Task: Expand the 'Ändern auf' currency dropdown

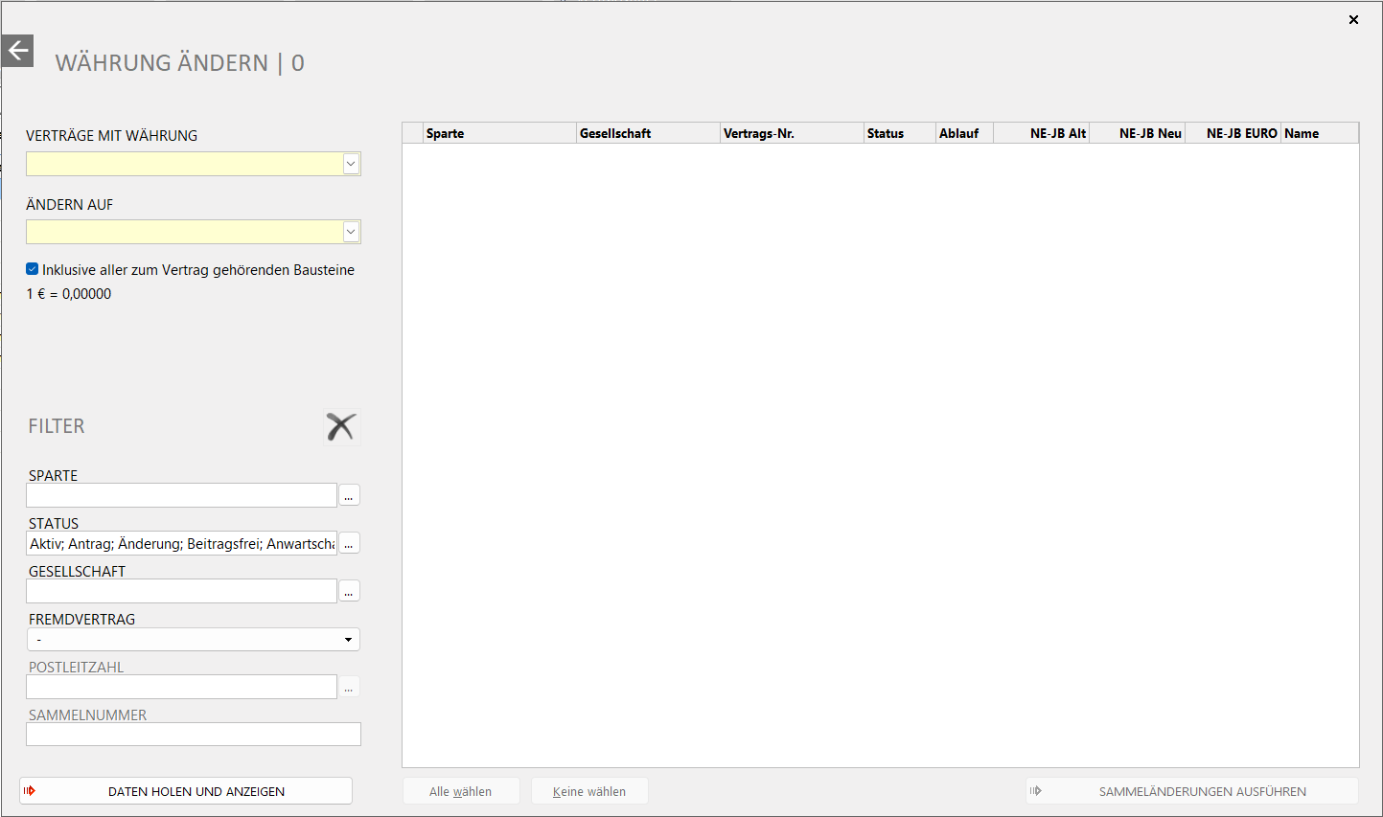Action: (351, 232)
